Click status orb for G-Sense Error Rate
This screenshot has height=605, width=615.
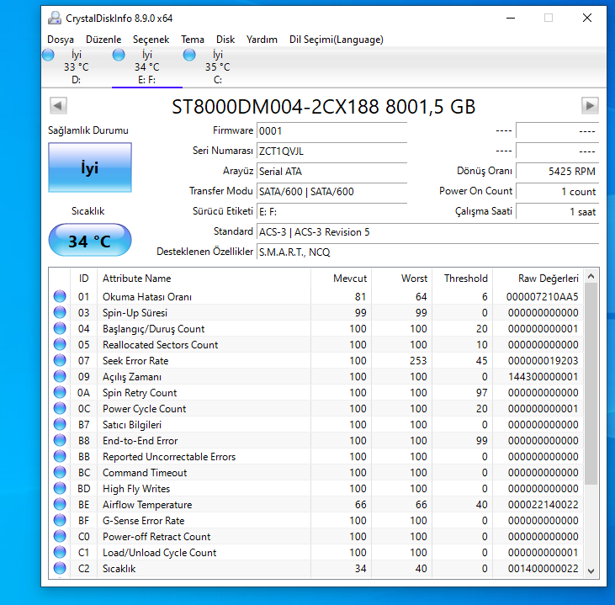pos(60,520)
